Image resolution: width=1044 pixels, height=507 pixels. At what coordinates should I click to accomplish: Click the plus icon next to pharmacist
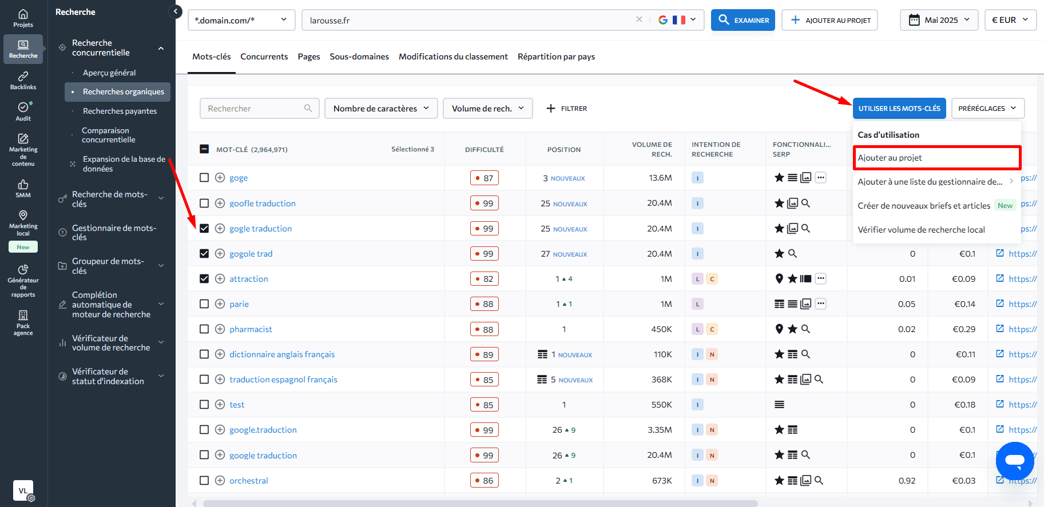[x=220, y=329]
